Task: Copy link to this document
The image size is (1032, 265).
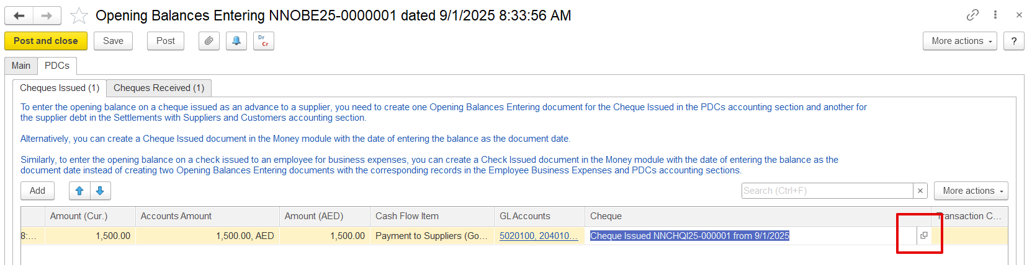Action: (972, 15)
